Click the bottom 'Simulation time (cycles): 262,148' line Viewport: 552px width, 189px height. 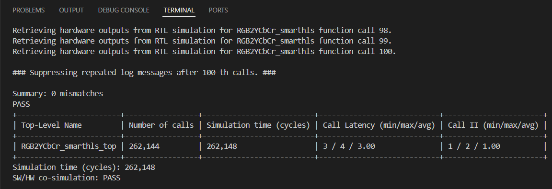pyautogui.click(x=84, y=167)
